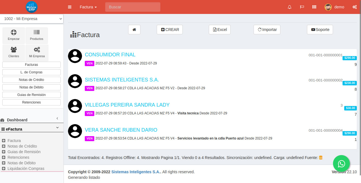Click the database icon after Fuente
361x183 pixels.
point(320,157)
